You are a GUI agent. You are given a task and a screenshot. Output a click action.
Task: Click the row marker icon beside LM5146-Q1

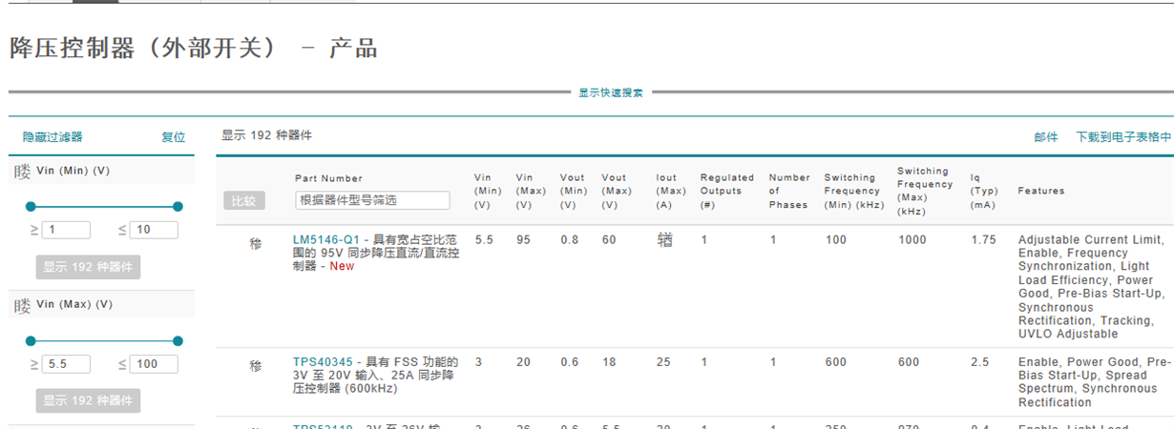coord(256,244)
